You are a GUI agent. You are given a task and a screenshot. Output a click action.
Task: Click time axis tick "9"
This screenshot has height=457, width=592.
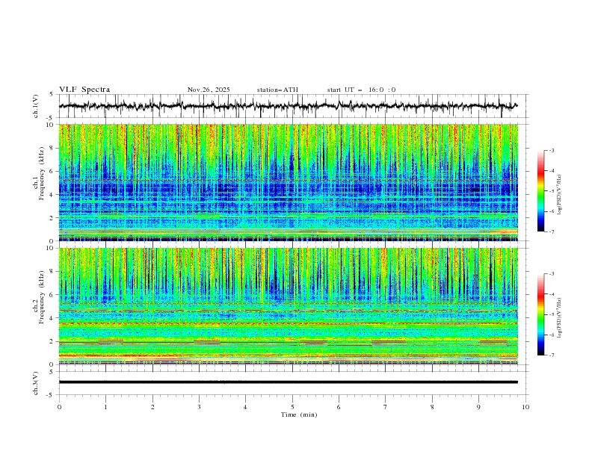pos(478,407)
